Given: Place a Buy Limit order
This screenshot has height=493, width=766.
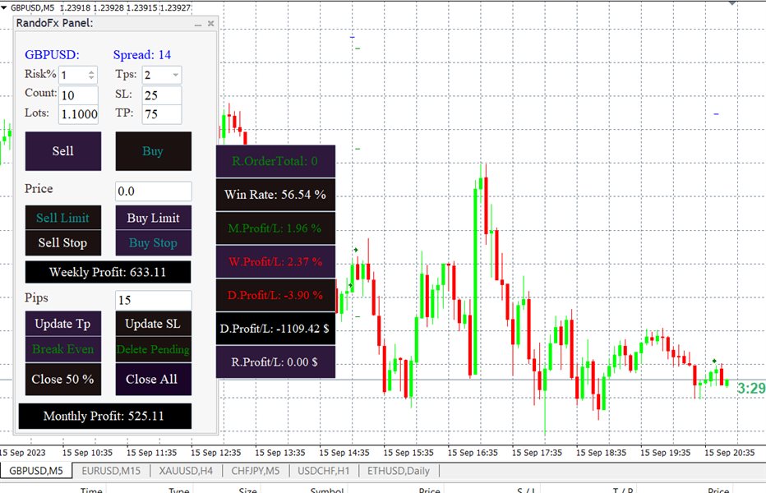Looking at the screenshot, I should pos(154,218).
